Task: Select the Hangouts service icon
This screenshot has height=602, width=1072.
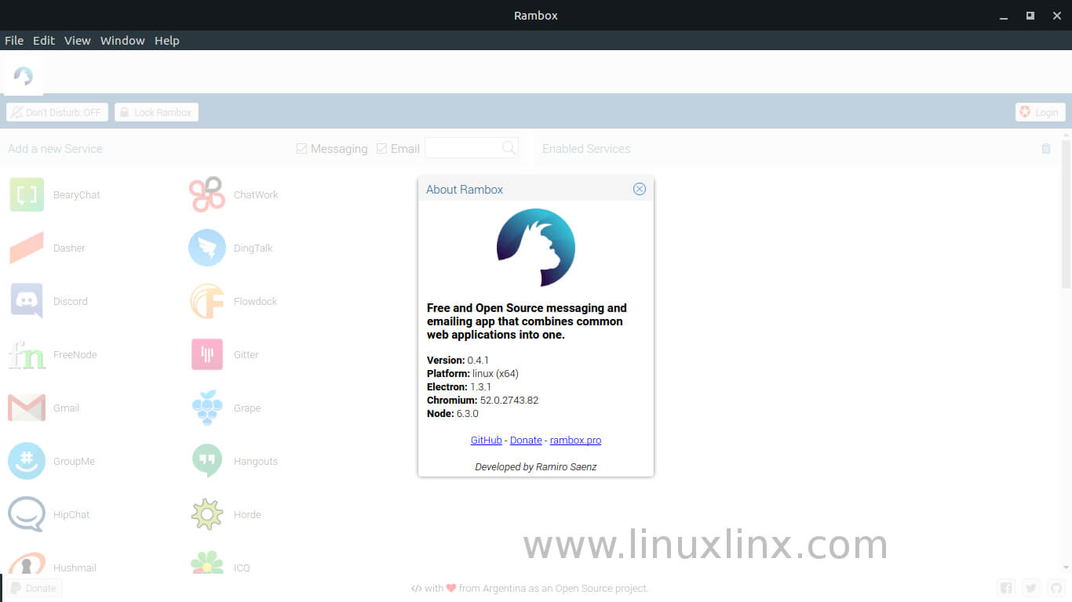Action: (207, 461)
